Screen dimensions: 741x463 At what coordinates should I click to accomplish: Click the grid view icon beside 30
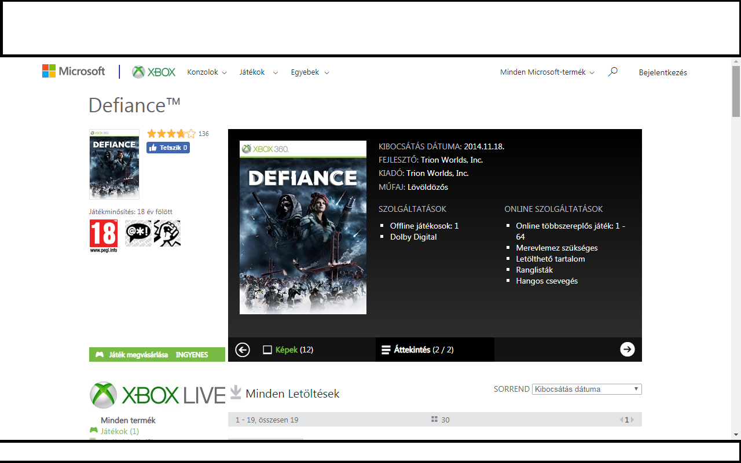(x=435, y=420)
